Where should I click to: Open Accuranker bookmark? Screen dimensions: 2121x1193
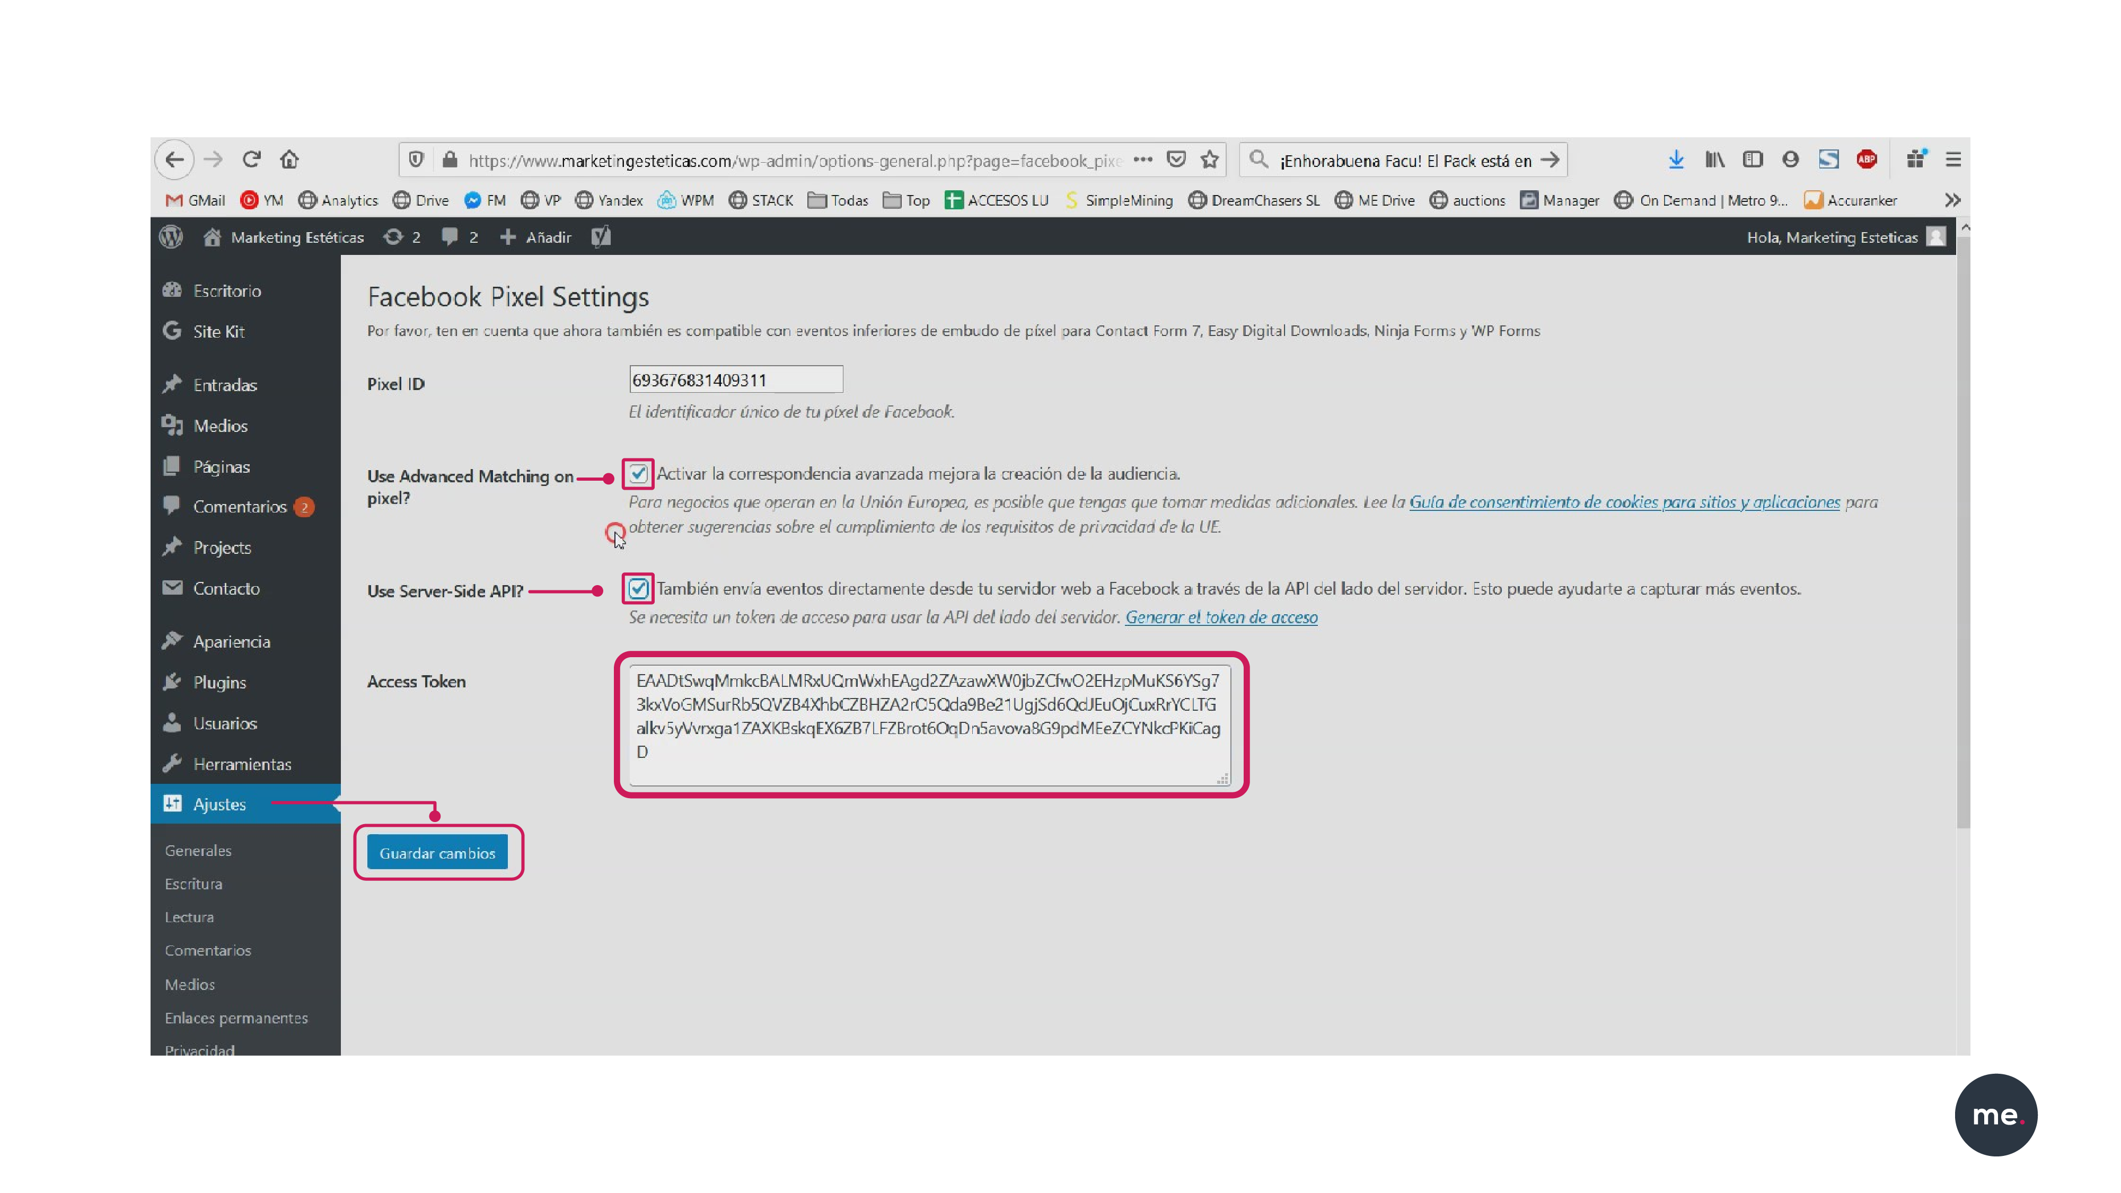click(1850, 200)
